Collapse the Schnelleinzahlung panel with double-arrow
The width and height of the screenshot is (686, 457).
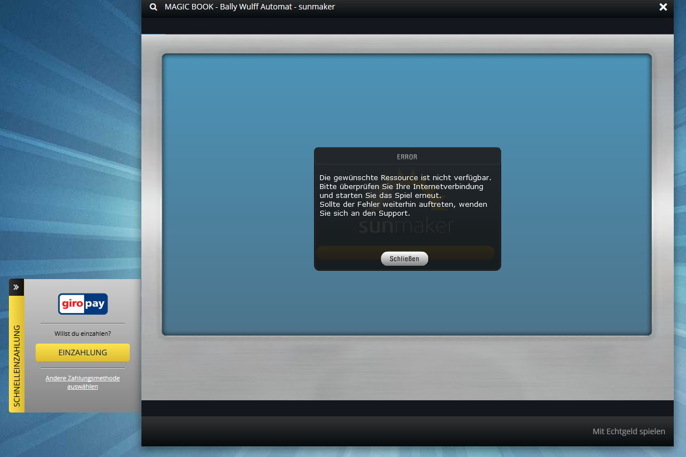(x=16, y=287)
